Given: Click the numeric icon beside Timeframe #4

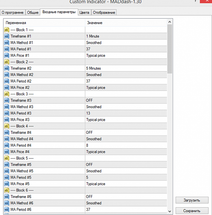Looking at the screenshot, I should click(x=7, y=132).
